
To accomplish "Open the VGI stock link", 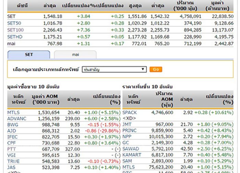I will click(x=11, y=155).
